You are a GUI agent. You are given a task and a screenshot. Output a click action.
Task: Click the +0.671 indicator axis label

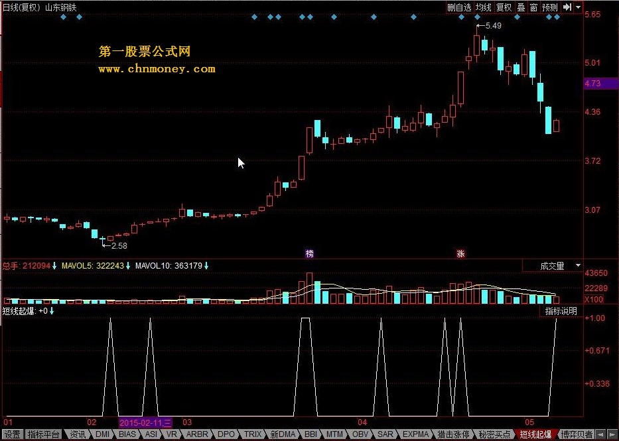[x=597, y=351]
